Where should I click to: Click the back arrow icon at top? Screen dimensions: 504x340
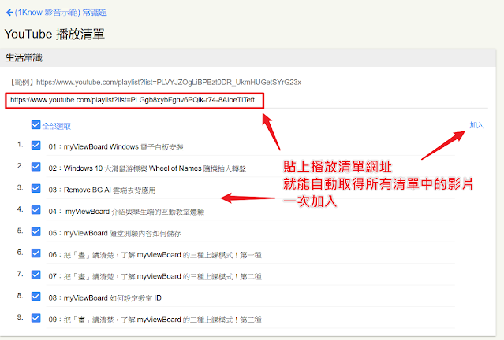pos(9,13)
